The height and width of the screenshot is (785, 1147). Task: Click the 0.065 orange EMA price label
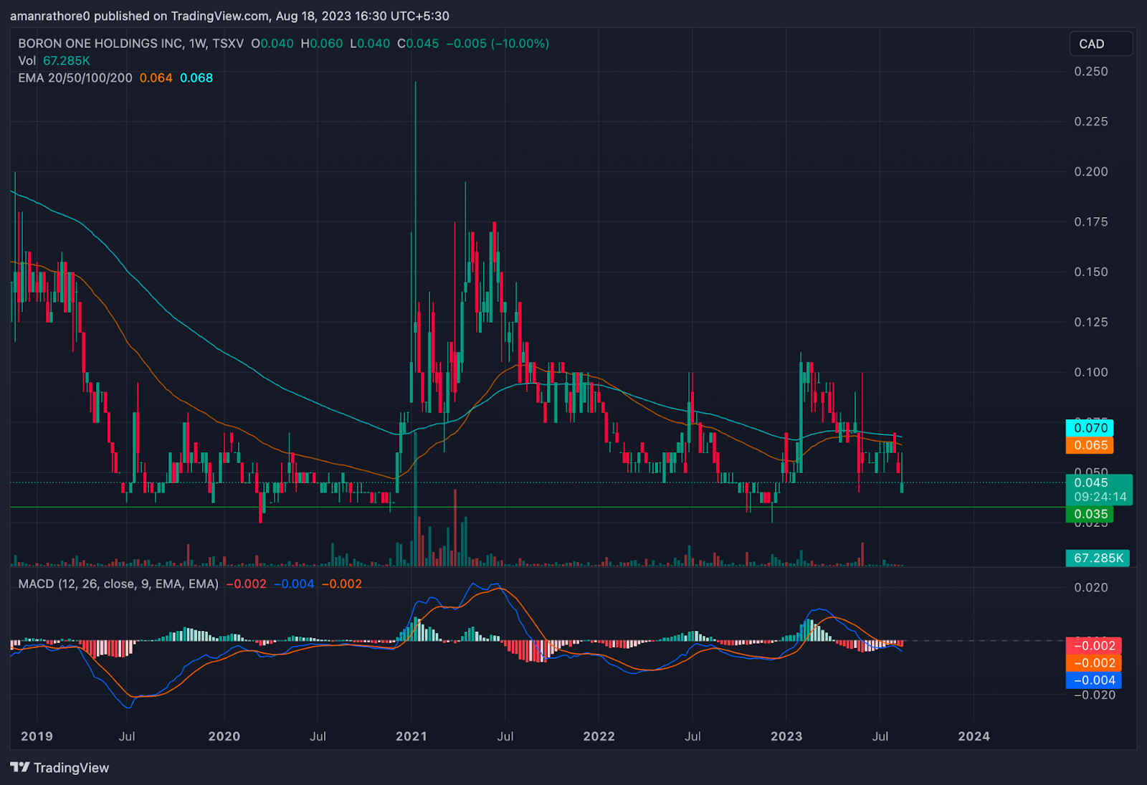pos(1090,445)
